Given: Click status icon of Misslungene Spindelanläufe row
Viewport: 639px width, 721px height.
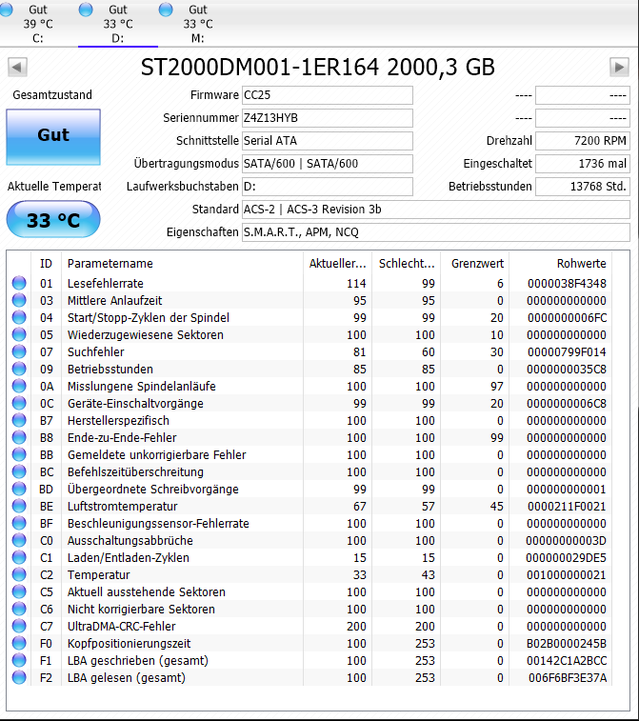Looking at the screenshot, I should pyautogui.click(x=19, y=387).
